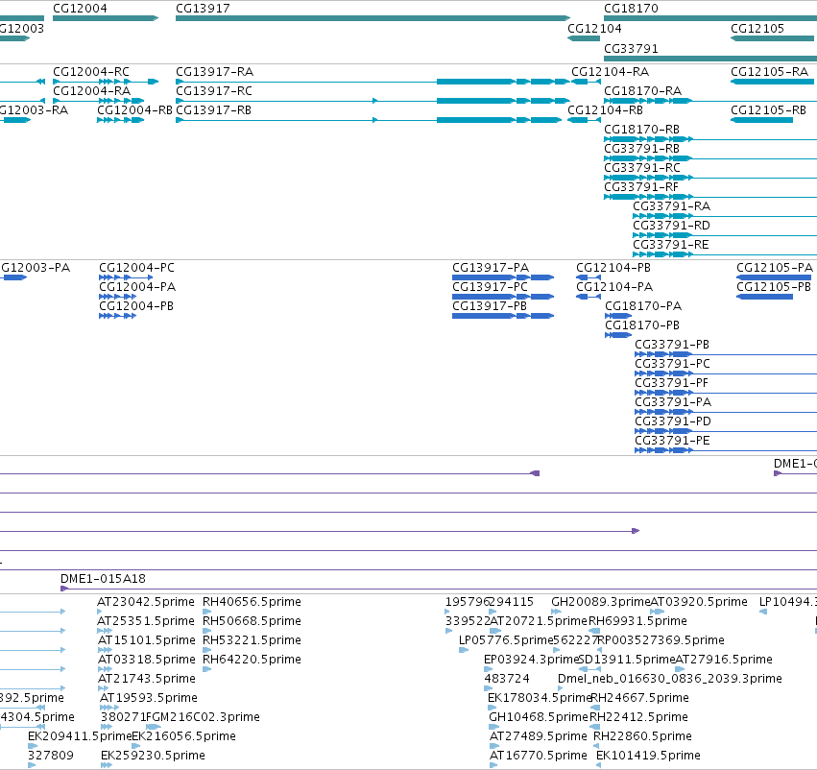Click EST AT15101.5prime
817x770 pixels.
tap(147, 640)
